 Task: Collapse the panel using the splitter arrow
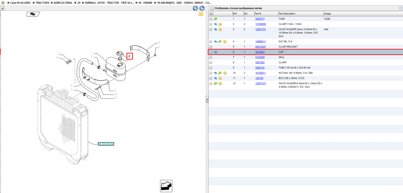[207, 99]
